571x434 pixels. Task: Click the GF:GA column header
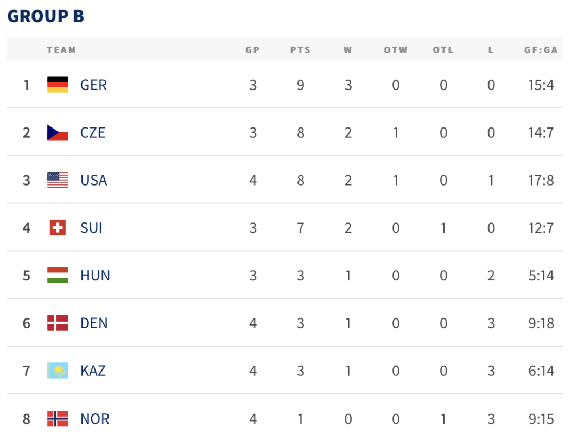point(541,50)
